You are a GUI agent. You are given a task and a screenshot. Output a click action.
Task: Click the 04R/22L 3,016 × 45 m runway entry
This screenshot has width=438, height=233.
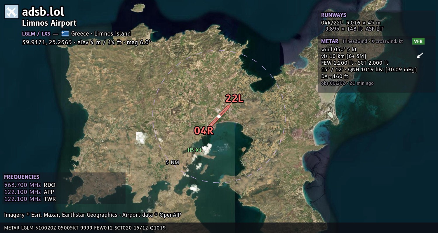(x=351, y=22)
